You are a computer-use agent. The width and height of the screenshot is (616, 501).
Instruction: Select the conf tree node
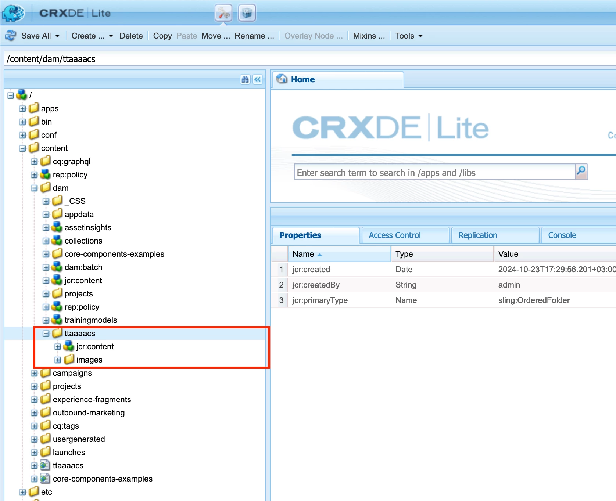49,135
